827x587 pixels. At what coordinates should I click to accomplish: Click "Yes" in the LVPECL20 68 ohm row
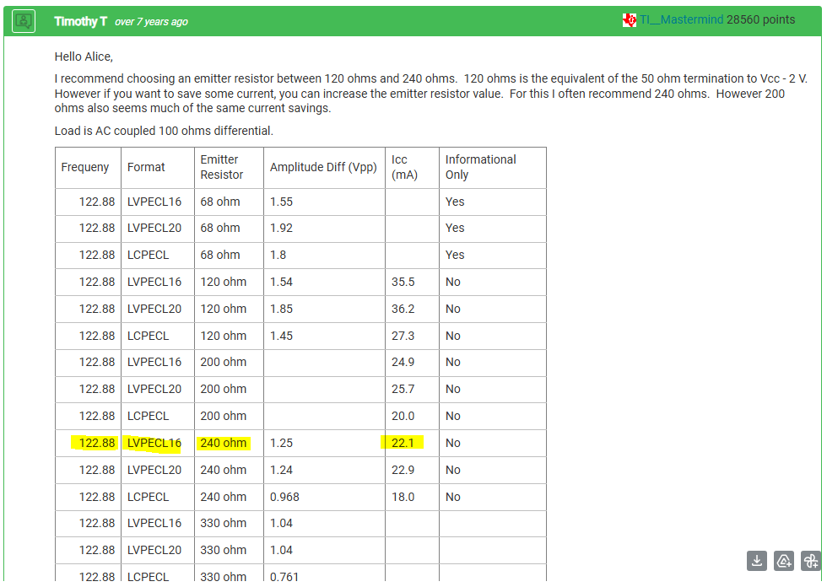pyautogui.click(x=455, y=229)
